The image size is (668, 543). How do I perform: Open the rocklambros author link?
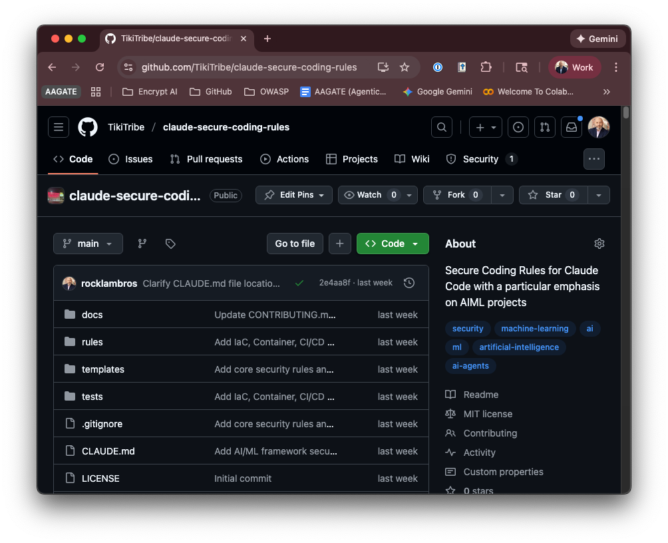click(109, 283)
